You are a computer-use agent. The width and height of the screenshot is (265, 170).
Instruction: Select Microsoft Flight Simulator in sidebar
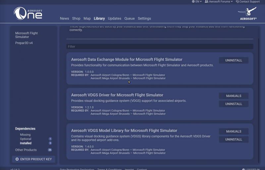point(26,35)
